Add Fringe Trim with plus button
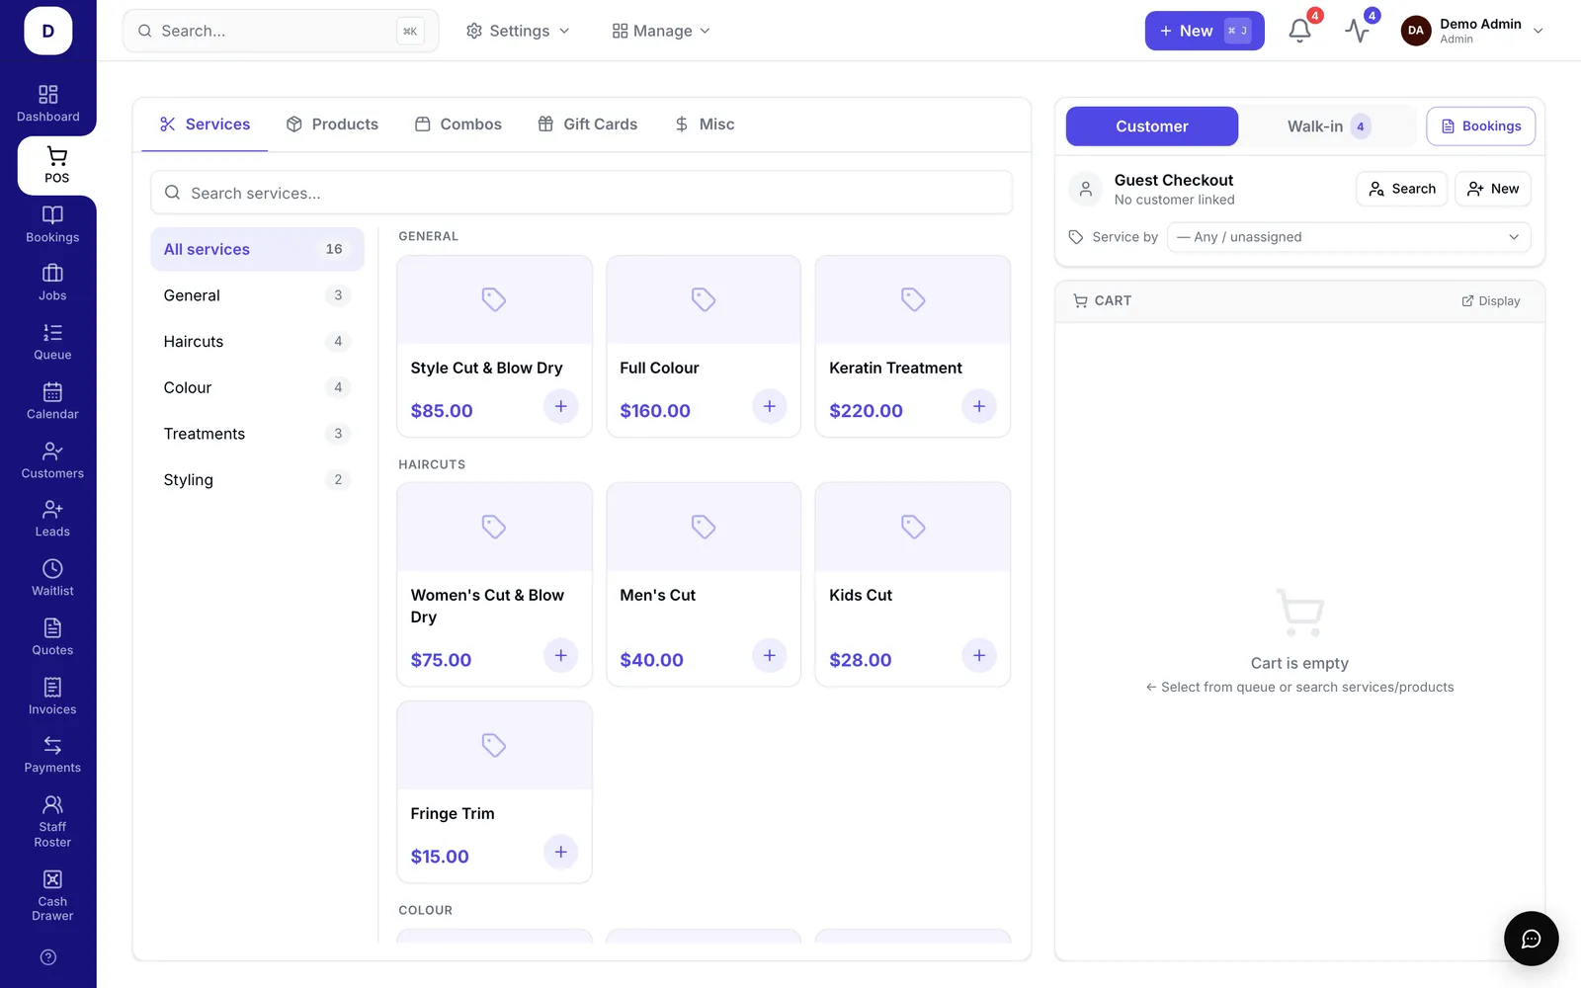Viewport: 1581px width, 988px height. click(x=560, y=852)
